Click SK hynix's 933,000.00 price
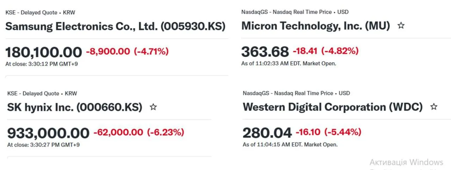 click(48, 133)
